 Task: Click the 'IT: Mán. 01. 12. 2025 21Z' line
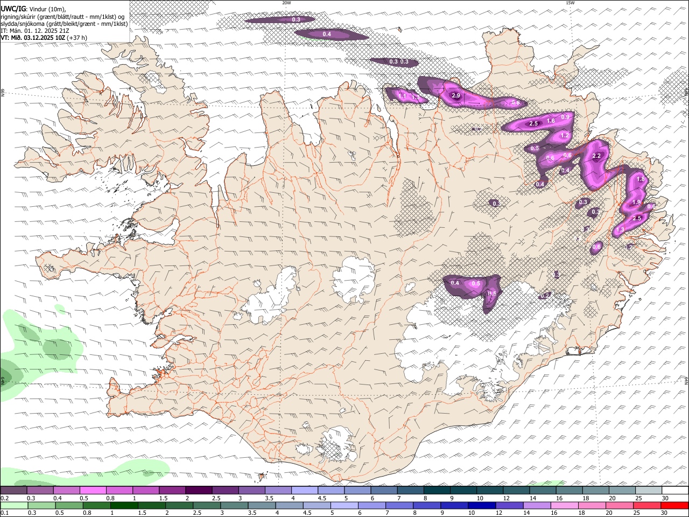coord(35,31)
